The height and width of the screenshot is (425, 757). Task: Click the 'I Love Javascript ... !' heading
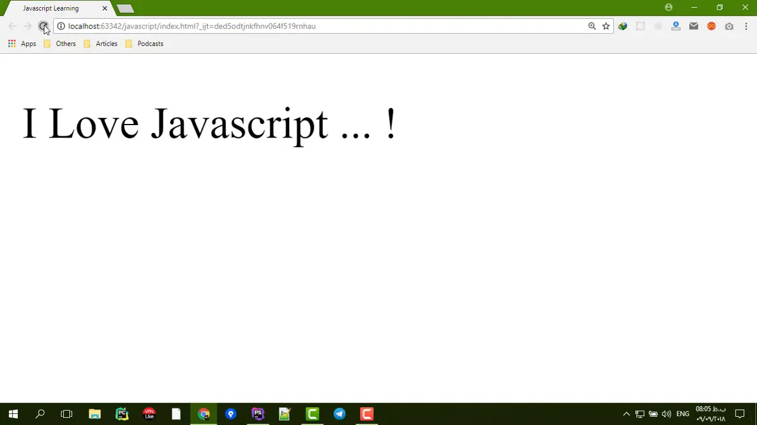click(209, 124)
